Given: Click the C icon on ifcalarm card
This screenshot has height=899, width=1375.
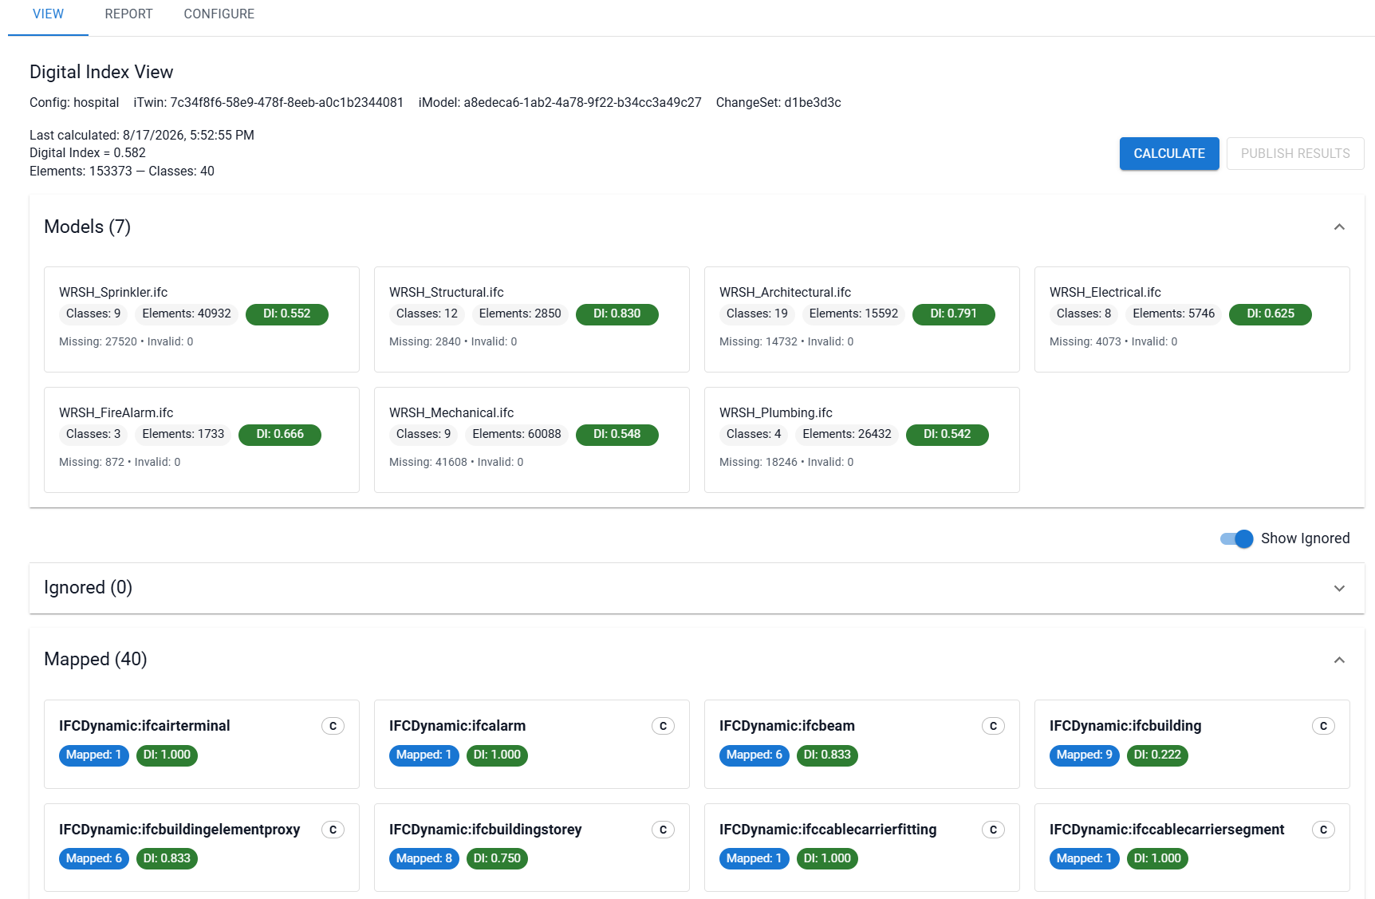Looking at the screenshot, I should (x=663, y=726).
